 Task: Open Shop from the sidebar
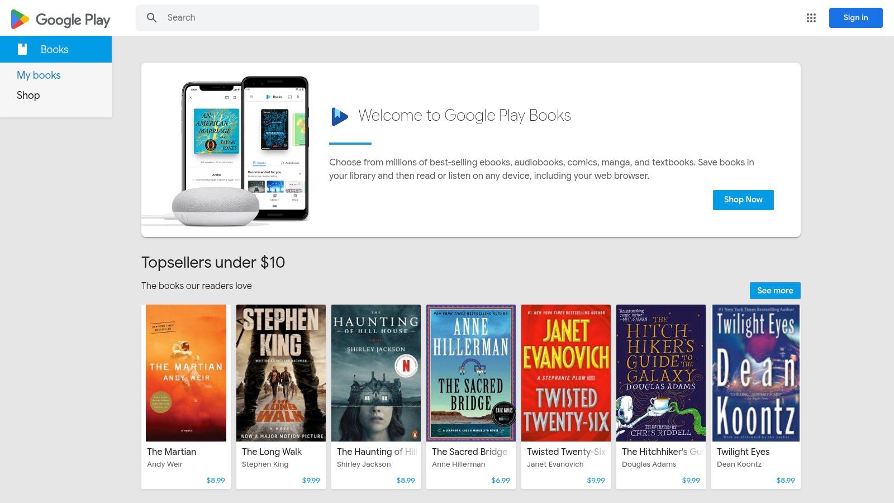pyautogui.click(x=28, y=95)
